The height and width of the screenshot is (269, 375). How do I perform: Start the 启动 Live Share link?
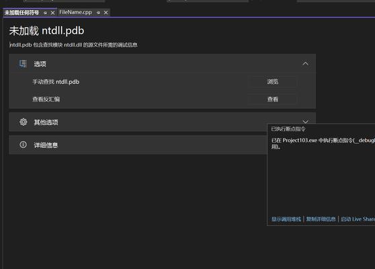tap(358, 219)
